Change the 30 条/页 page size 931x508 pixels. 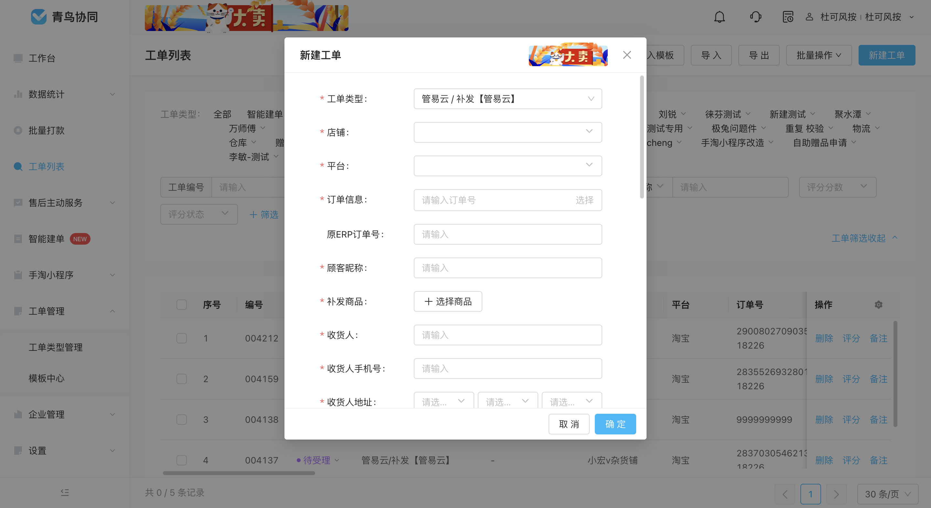tap(887, 494)
